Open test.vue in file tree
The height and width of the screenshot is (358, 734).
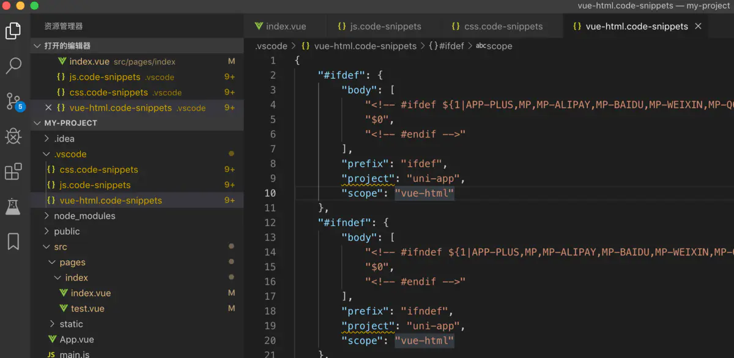137,309
